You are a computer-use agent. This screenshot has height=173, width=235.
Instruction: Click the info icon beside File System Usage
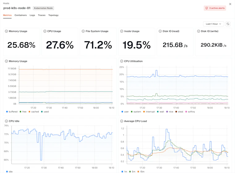click(83, 31)
